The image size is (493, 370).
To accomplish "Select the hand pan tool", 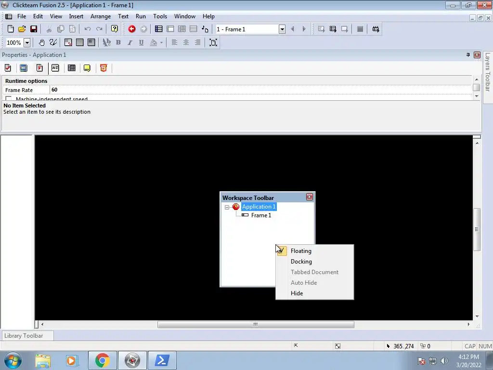I will click(x=41, y=42).
